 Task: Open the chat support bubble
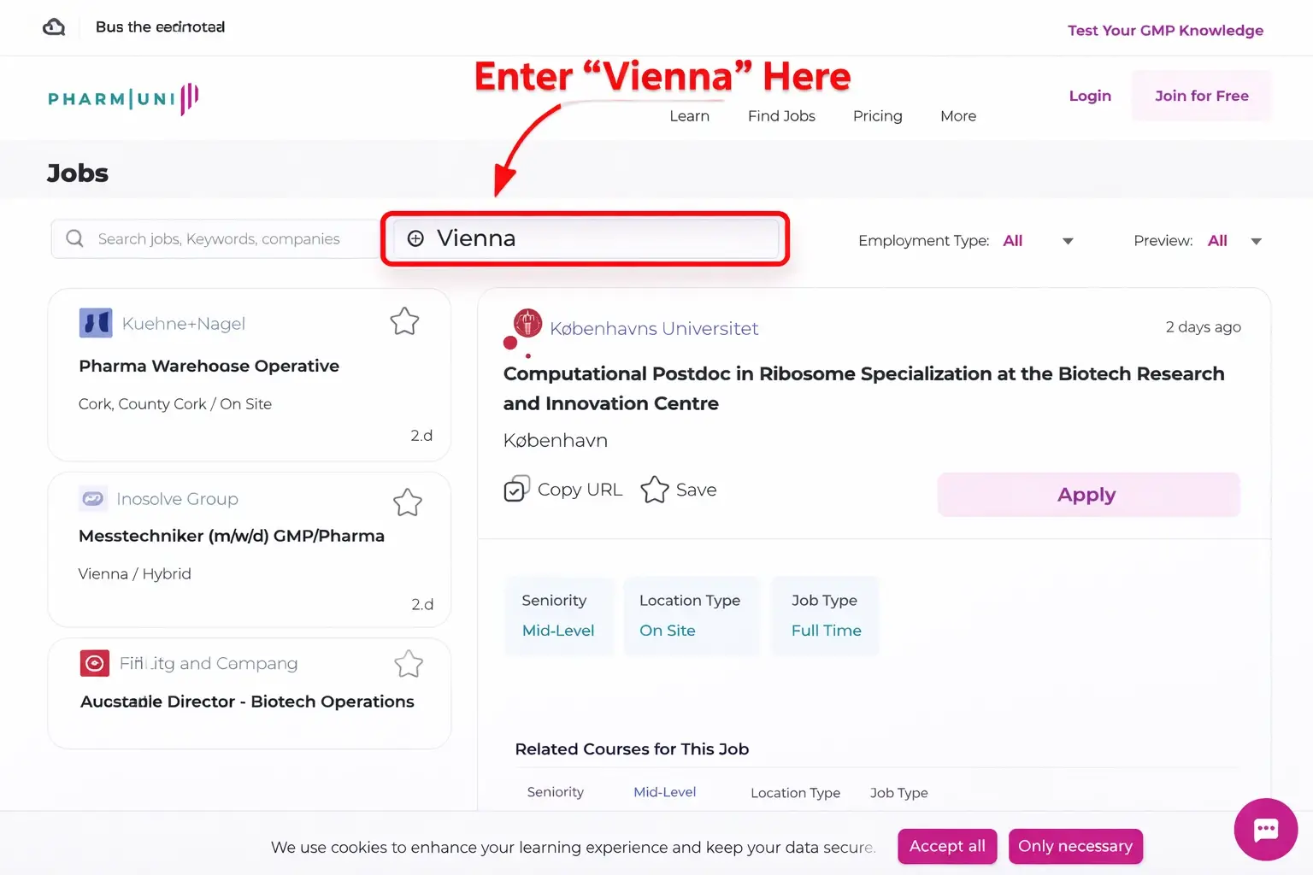pyautogui.click(x=1265, y=829)
